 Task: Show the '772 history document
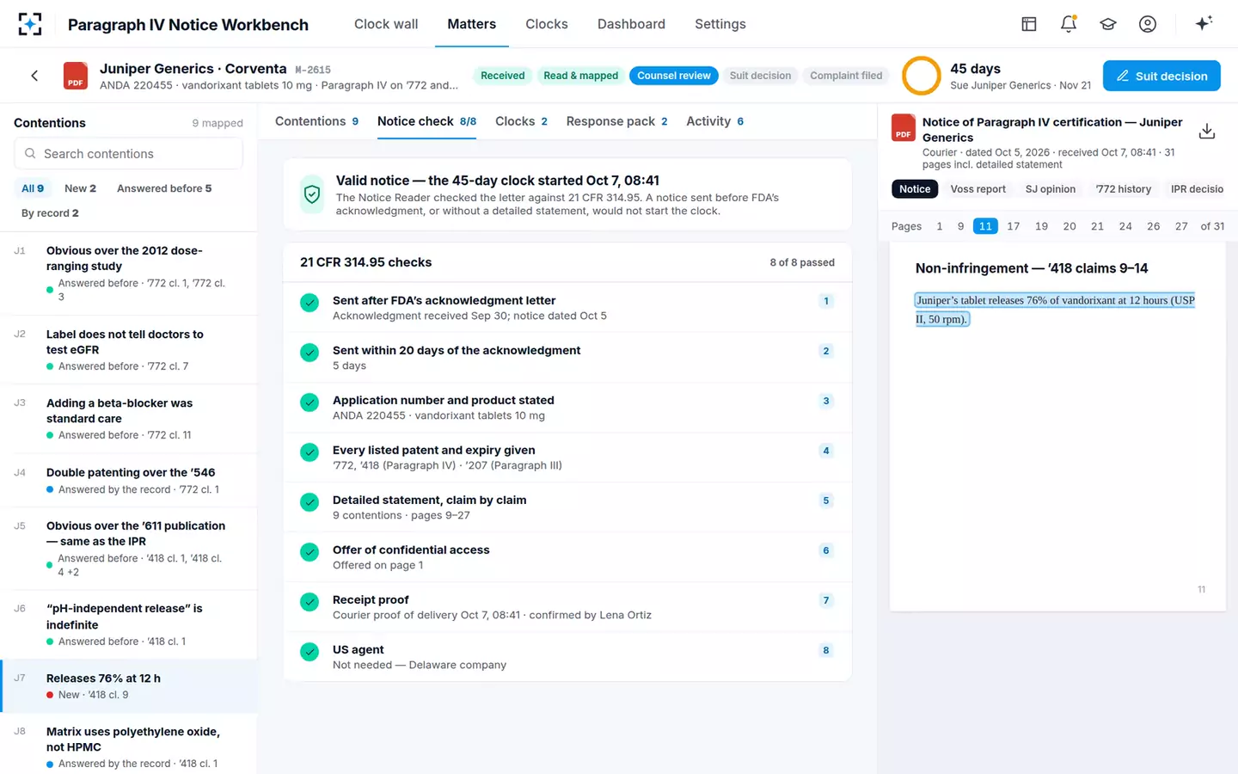(x=1123, y=189)
